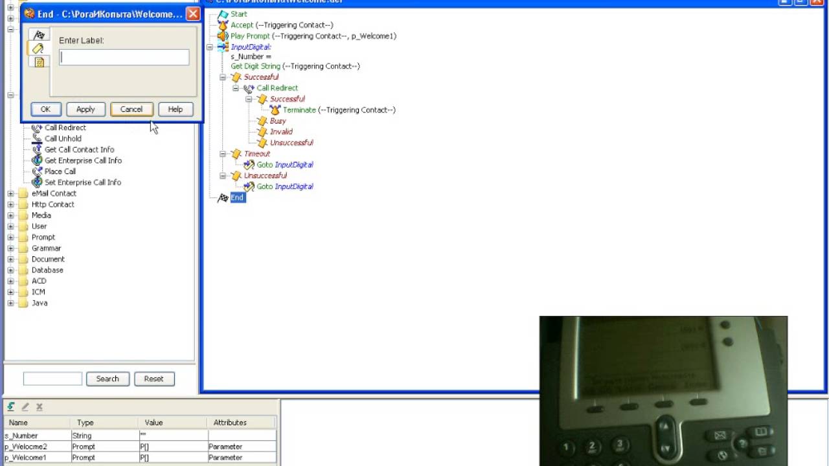Click the Goto icon under Timeout
Screen dimensions: 829x466
pos(249,165)
